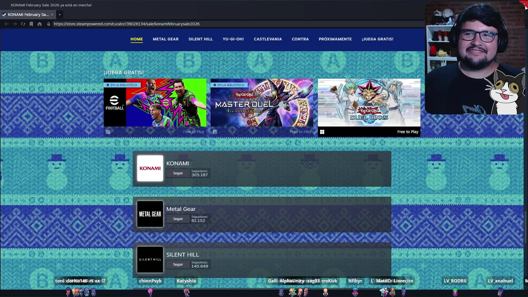Open a new tab with the plus icon

coord(59,14)
